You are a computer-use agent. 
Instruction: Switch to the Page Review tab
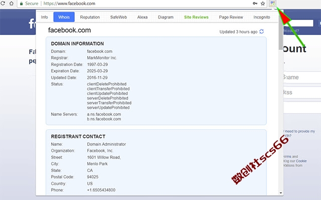coord(231,17)
